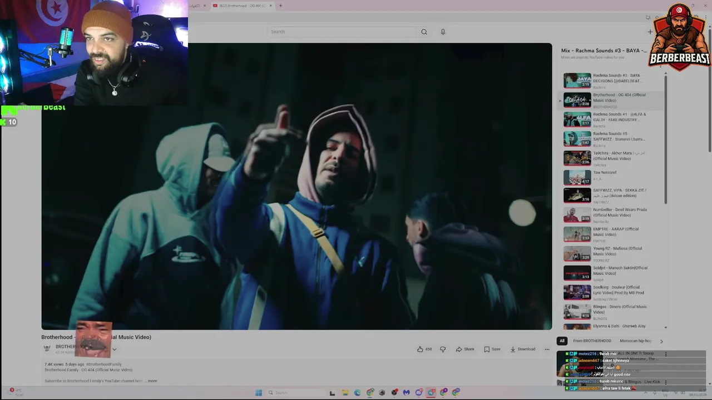This screenshot has height=400, width=712.
Task: Play Rachma Sounds #3 BAYA DECISIONS thumbnail
Action: click(x=577, y=81)
